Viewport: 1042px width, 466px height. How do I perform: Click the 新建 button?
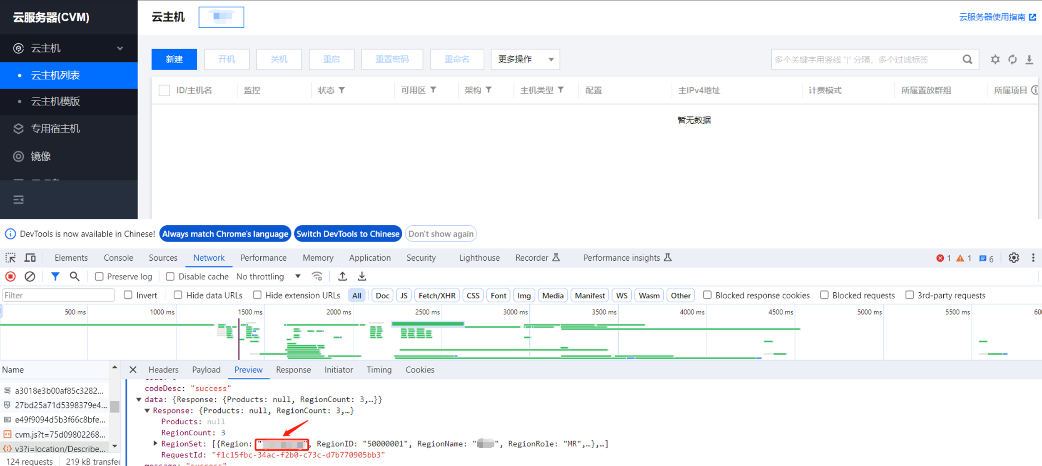coord(174,60)
